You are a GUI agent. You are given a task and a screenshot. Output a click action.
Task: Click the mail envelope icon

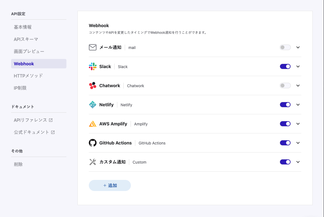coord(93,47)
